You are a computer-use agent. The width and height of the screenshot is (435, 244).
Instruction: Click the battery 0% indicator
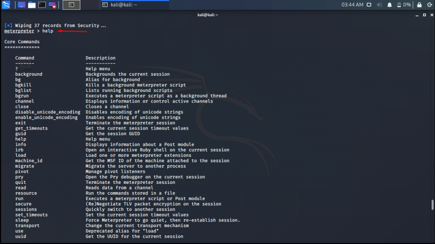[404, 5]
